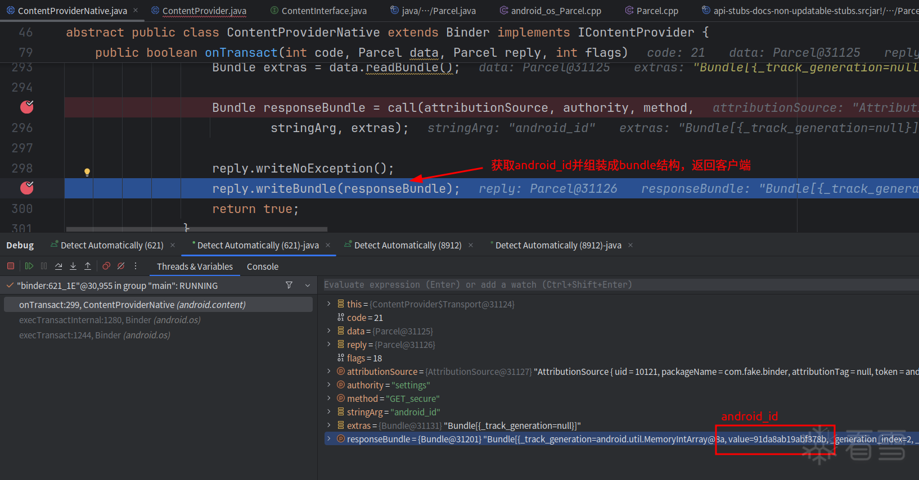Select the onTransact:299 stack frame

click(x=158, y=305)
